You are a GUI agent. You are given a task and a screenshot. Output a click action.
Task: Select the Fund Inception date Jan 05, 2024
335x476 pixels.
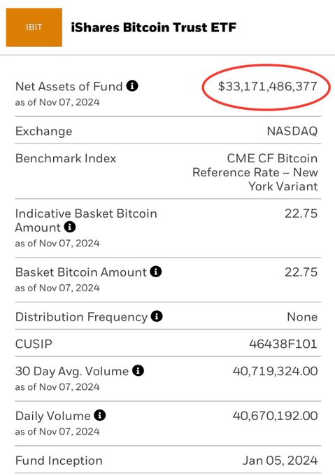coord(280,461)
